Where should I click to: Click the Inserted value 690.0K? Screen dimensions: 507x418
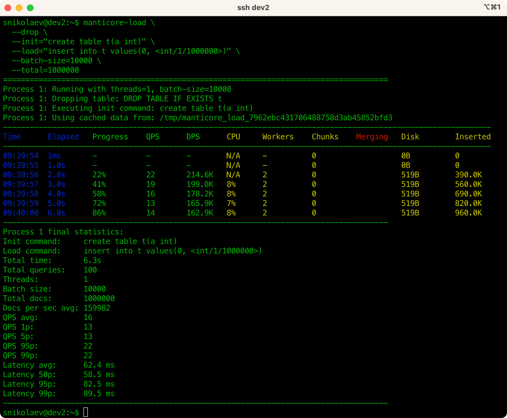point(468,194)
